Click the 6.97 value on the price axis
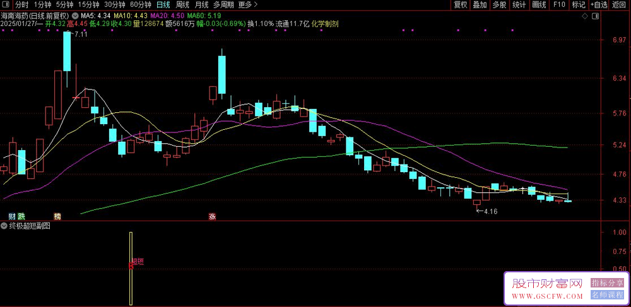Viewport: 631px width, 307px height. (x=620, y=40)
